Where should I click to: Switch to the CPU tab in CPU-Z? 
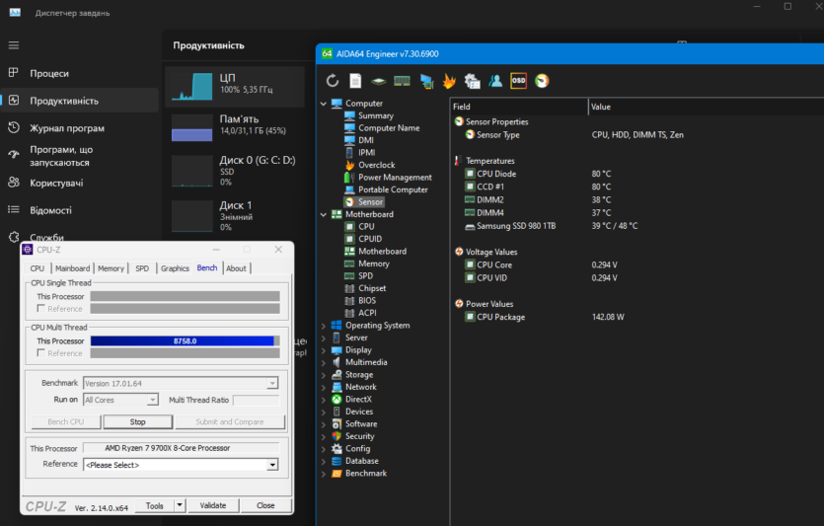click(37, 268)
